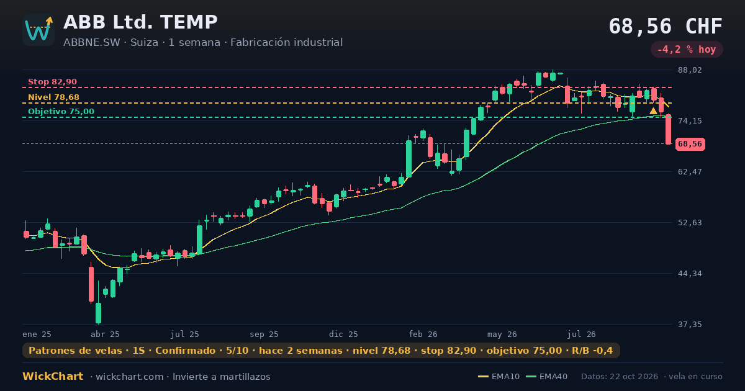Click the ABBNE.SW subtitle line

click(203, 43)
